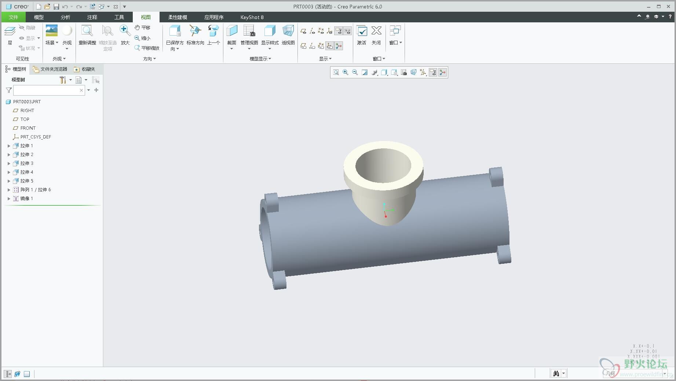Toggle spin center display in Show group

coord(339,46)
